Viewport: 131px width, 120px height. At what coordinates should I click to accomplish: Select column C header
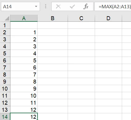(x=81, y=18)
